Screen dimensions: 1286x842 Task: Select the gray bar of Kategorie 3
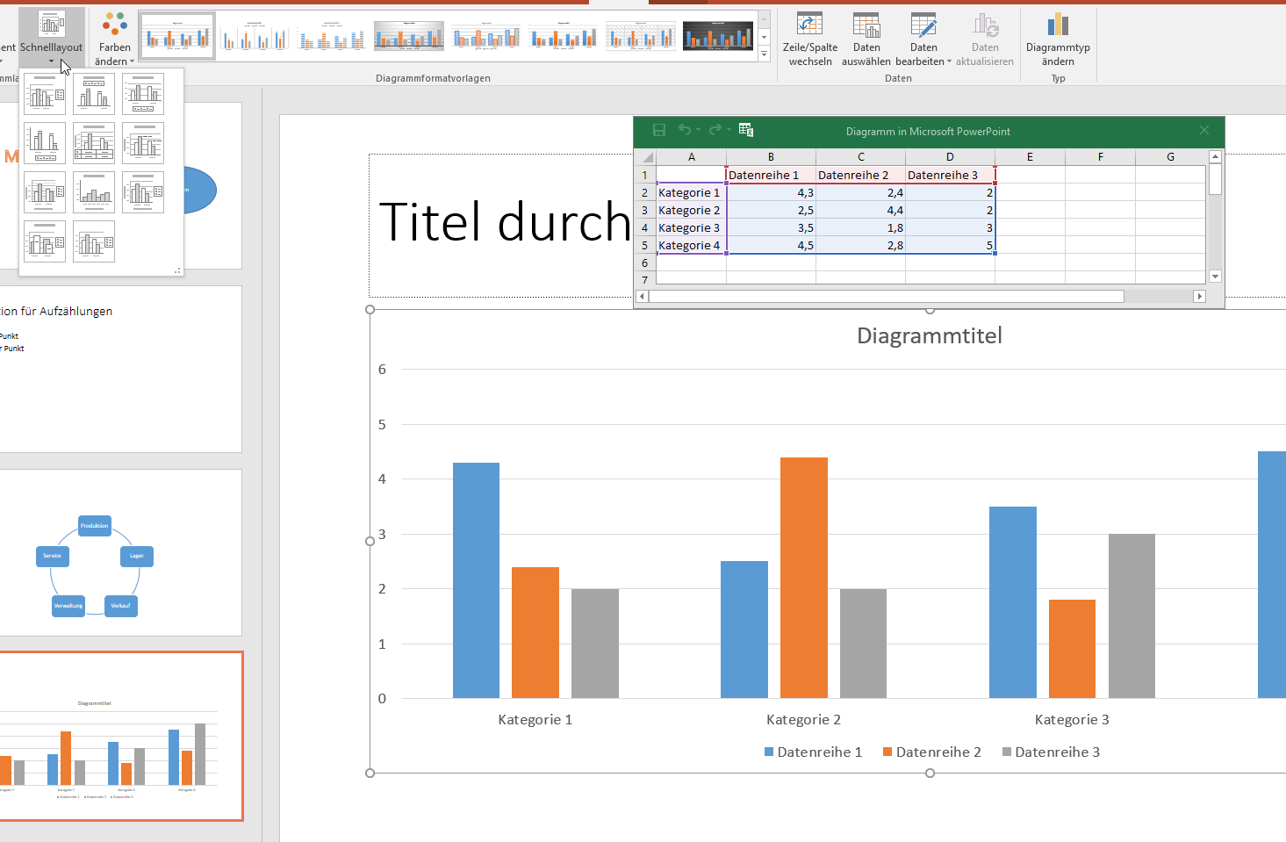[x=1132, y=616]
